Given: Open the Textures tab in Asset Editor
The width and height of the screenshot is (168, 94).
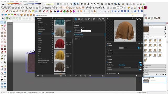Looking at the screenshot, I should point(89,19).
